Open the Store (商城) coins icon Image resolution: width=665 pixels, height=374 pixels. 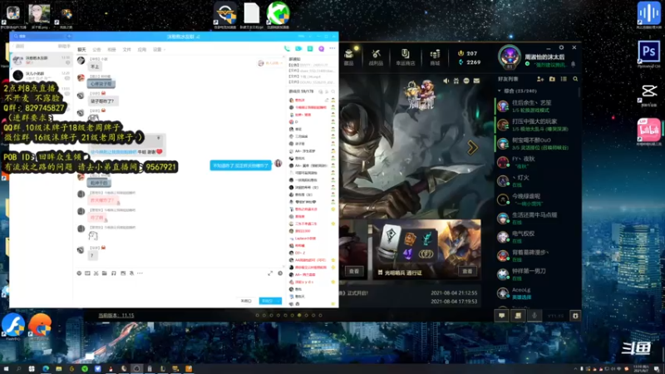pos(435,57)
